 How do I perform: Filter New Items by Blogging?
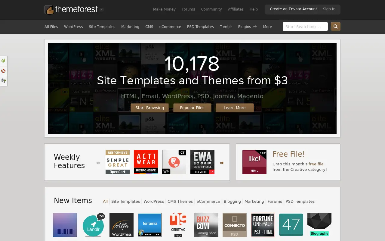tap(232, 201)
